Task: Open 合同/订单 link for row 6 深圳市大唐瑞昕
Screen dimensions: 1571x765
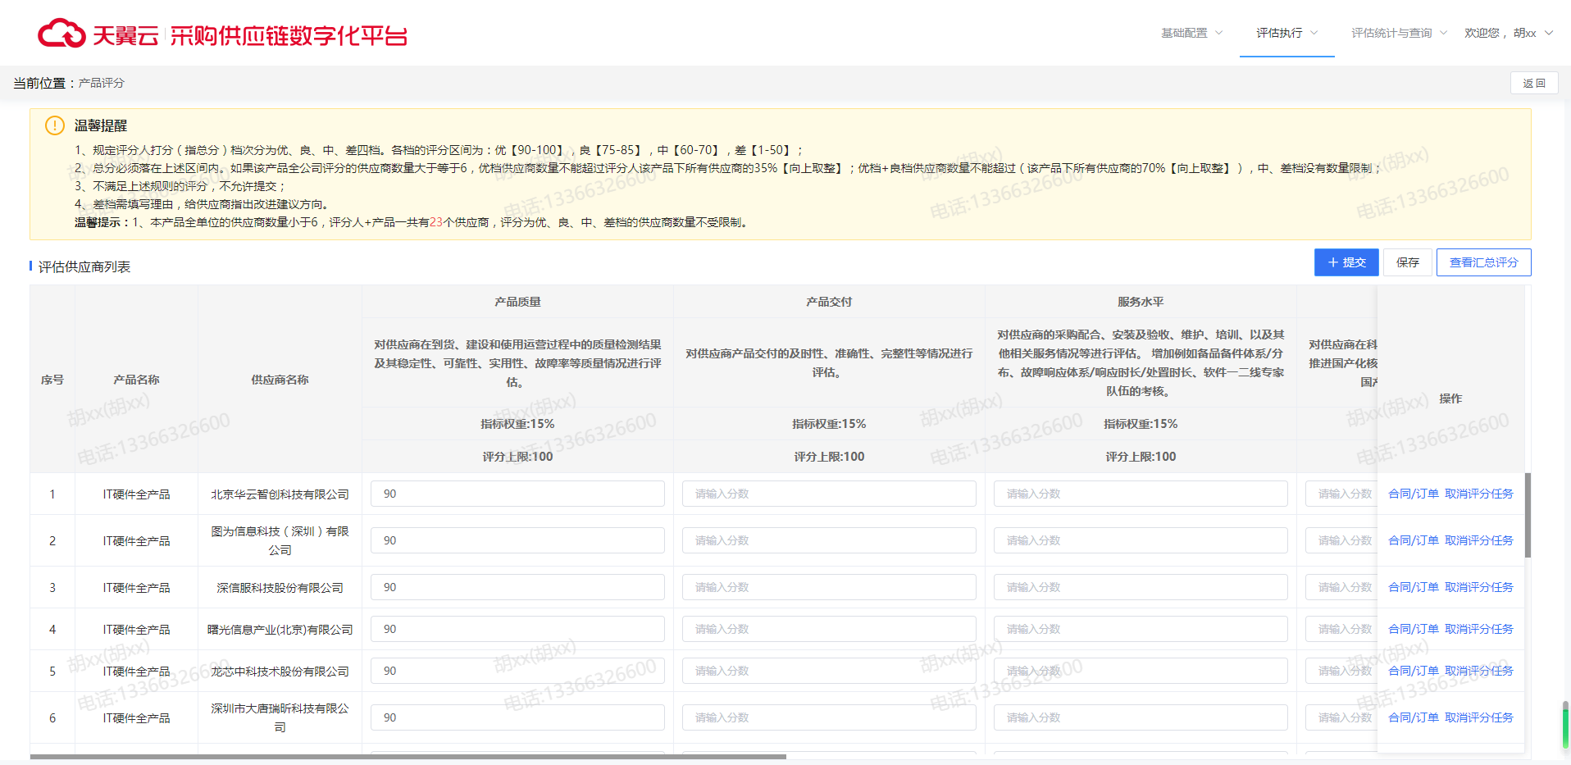Action: point(1414,717)
